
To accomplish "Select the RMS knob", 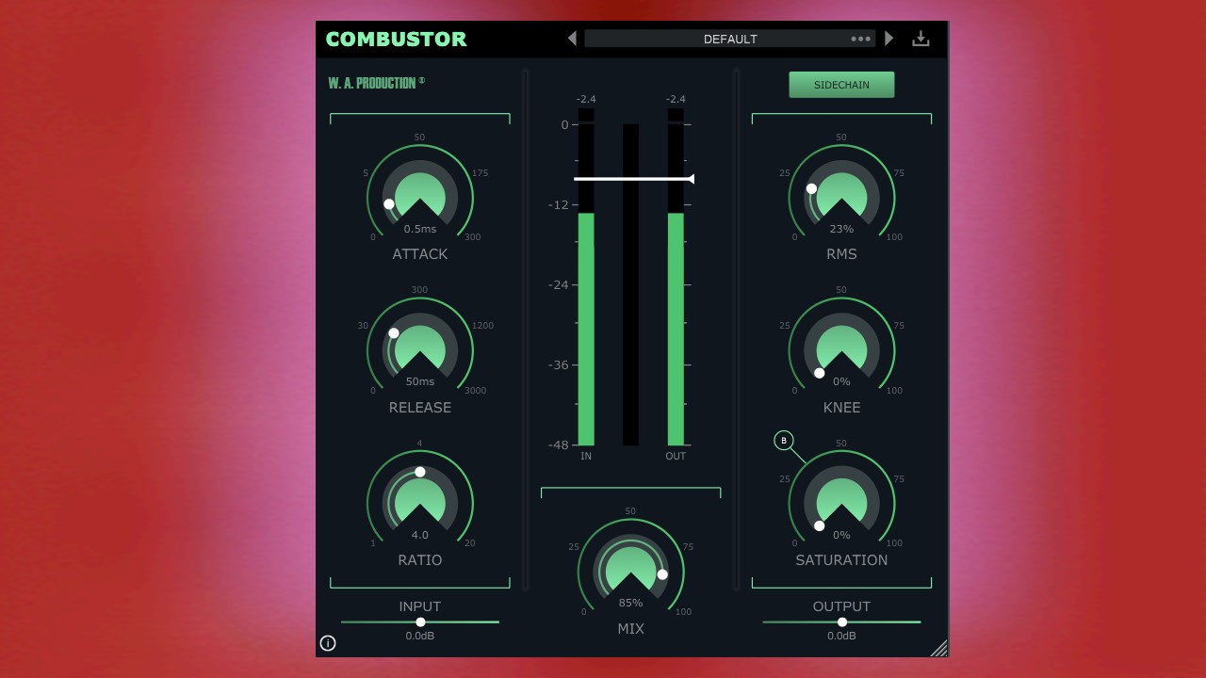I will click(841, 194).
